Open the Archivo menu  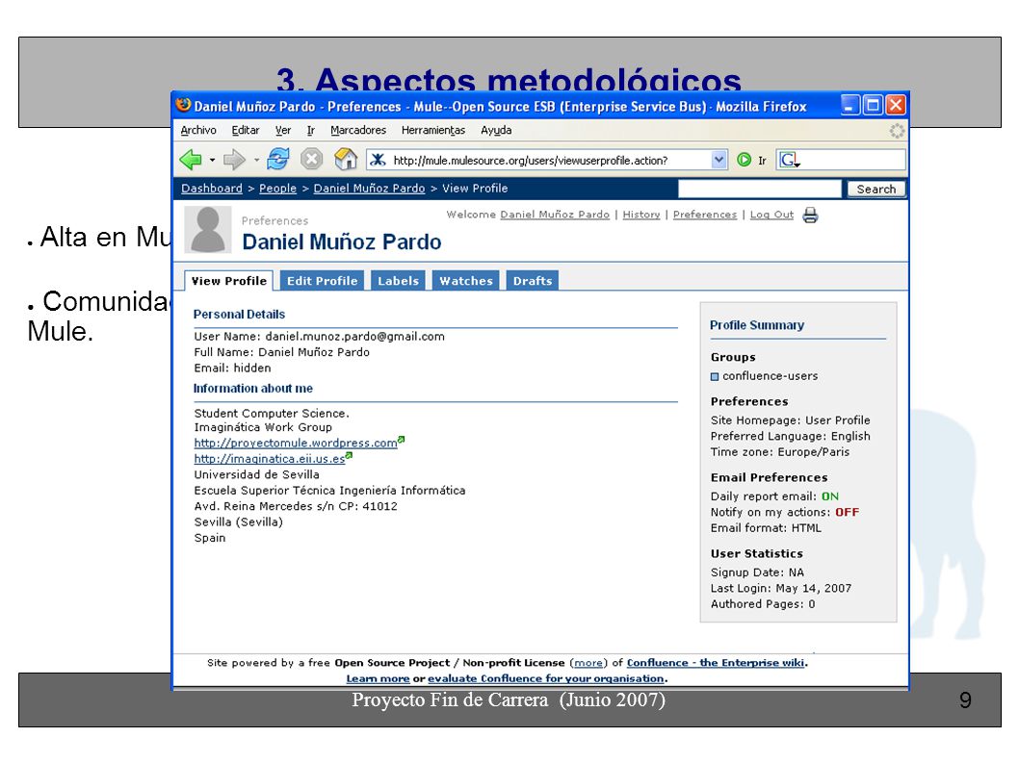click(198, 131)
